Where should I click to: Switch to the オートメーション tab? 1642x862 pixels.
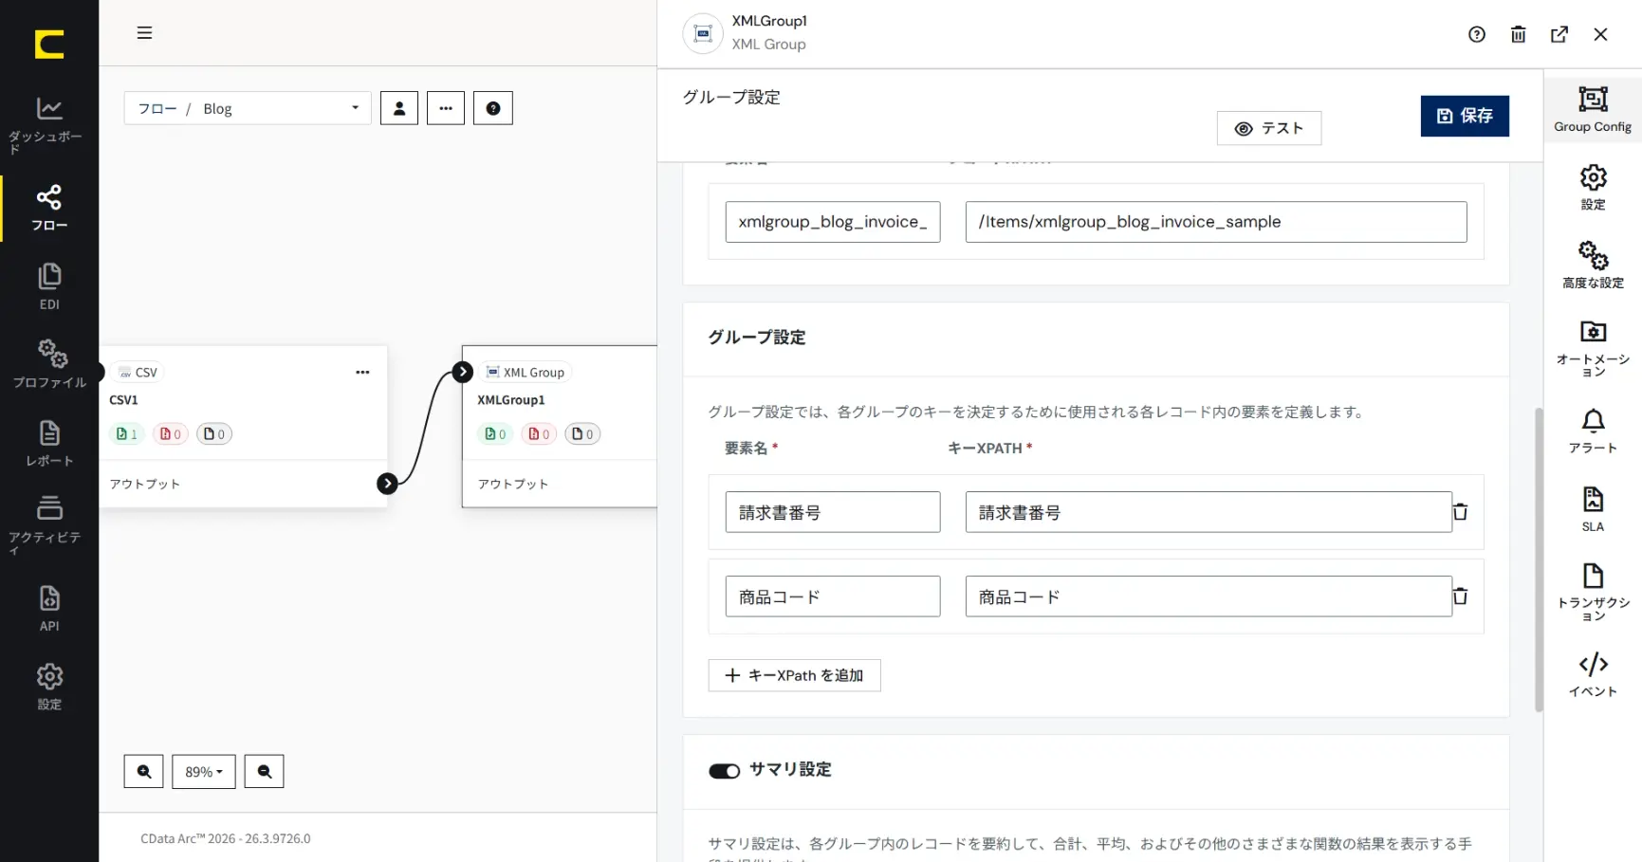(x=1593, y=348)
